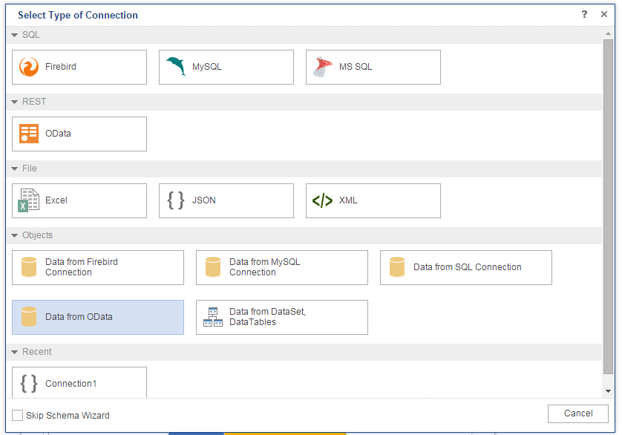Choose the MS SQL label text
The height and width of the screenshot is (435, 622).
[x=356, y=67]
